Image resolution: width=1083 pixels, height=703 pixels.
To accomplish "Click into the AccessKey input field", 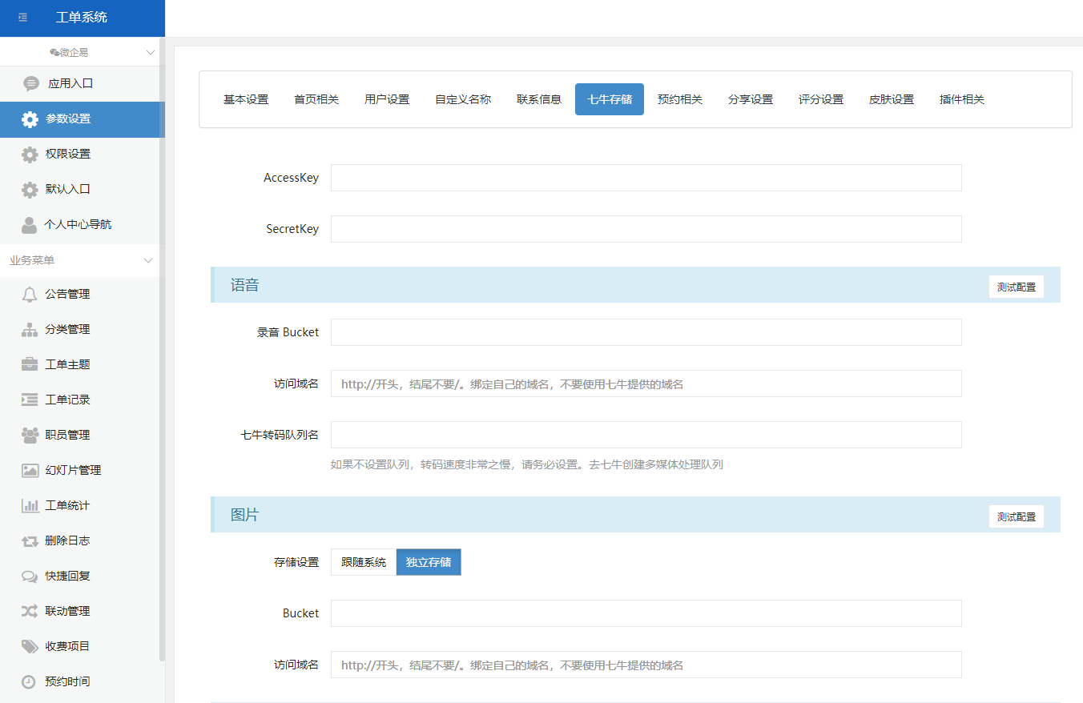I will point(646,178).
